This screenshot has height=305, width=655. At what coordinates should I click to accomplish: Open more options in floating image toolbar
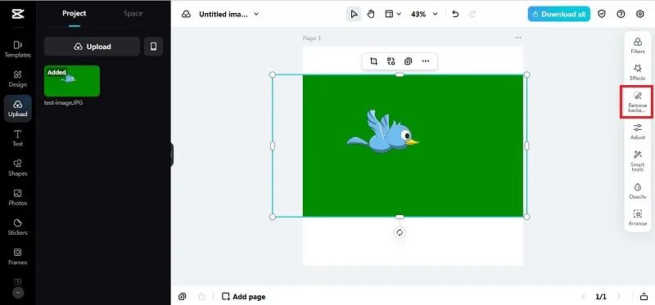(425, 61)
